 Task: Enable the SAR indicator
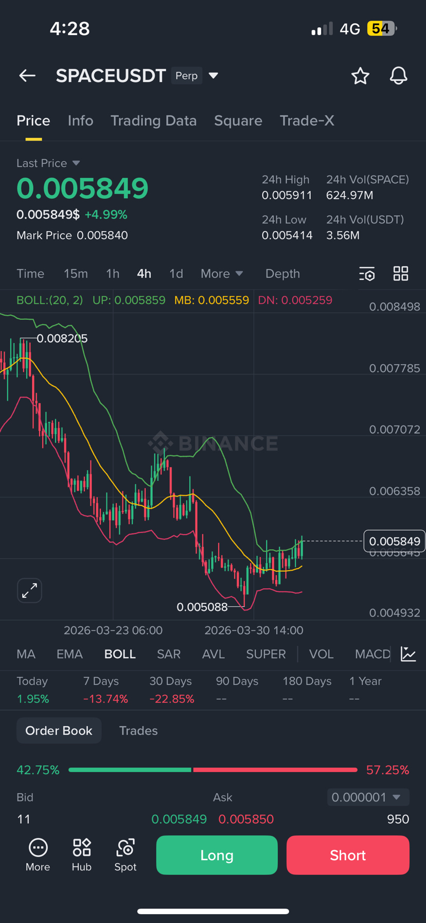pos(169,654)
